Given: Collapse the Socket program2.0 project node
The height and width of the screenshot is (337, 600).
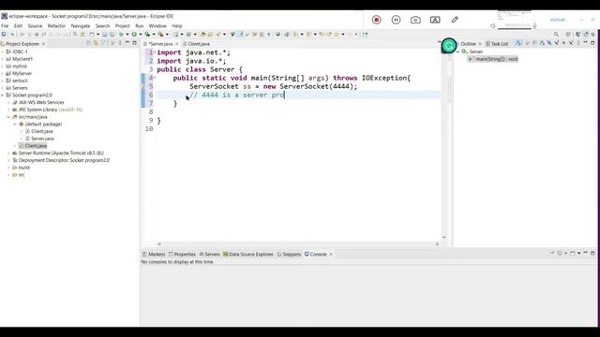Looking at the screenshot, I should click(2, 95).
